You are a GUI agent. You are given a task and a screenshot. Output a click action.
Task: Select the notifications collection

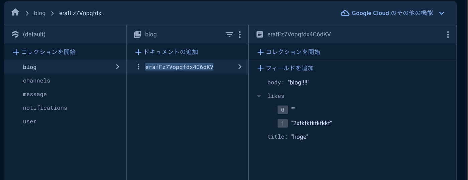[x=45, y=108]
